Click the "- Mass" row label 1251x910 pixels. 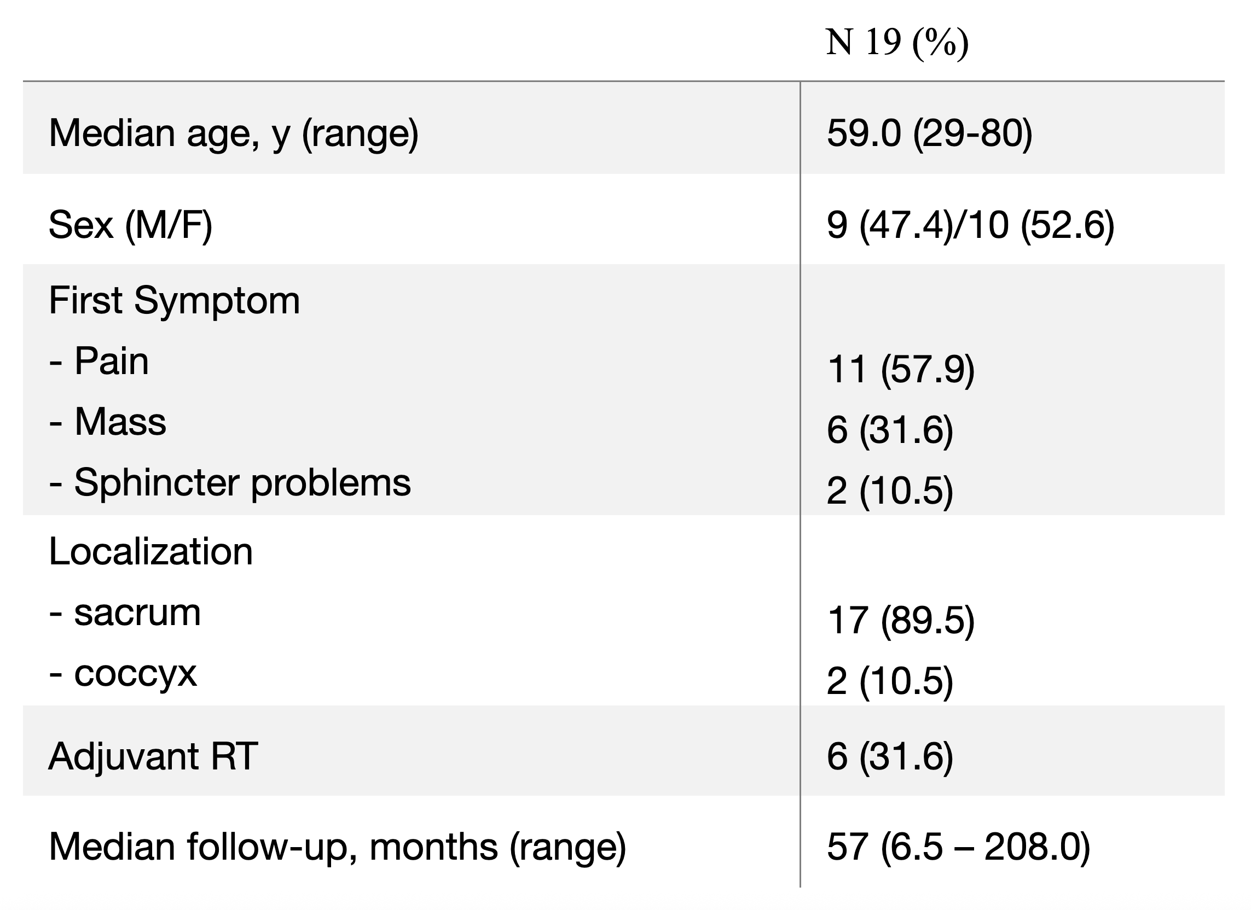tap(108, 422)
